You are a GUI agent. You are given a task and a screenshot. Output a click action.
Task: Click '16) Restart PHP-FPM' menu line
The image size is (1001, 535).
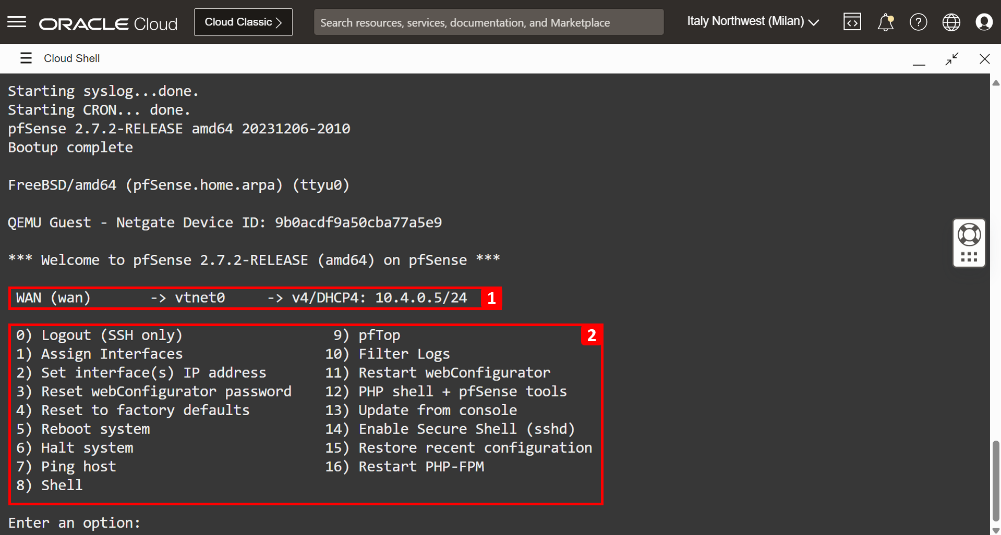coord(404,466)
